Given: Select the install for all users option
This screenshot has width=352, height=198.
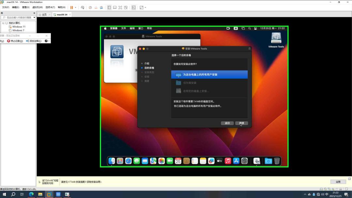Looking at the screenshot, I should pos(210,74).
